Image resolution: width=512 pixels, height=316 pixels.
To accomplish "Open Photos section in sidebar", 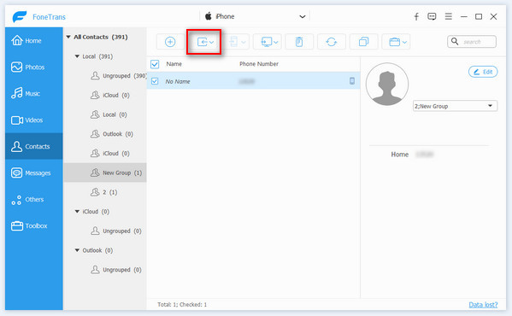I will pyautogui.click(x=33, y=67).
